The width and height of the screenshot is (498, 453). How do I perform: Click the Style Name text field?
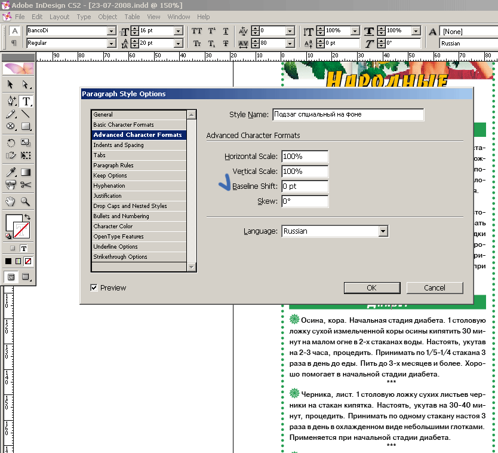(348, 114)
